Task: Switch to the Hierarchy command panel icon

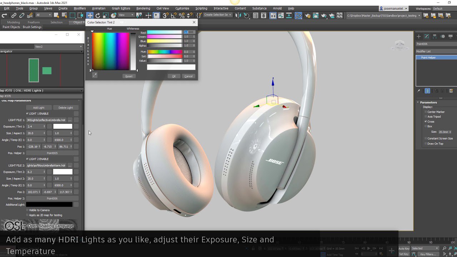Action: [x=435, y=36]
